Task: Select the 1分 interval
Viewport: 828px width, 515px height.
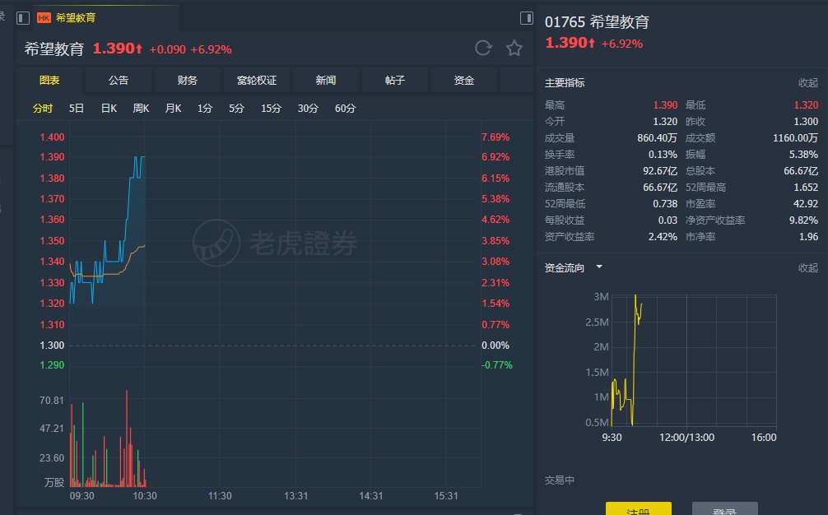Action: coord(205,108)
